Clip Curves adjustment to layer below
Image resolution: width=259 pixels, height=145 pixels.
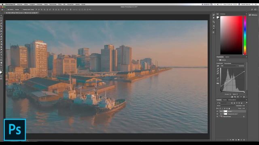pyautogui.click(x=232, y=97)
